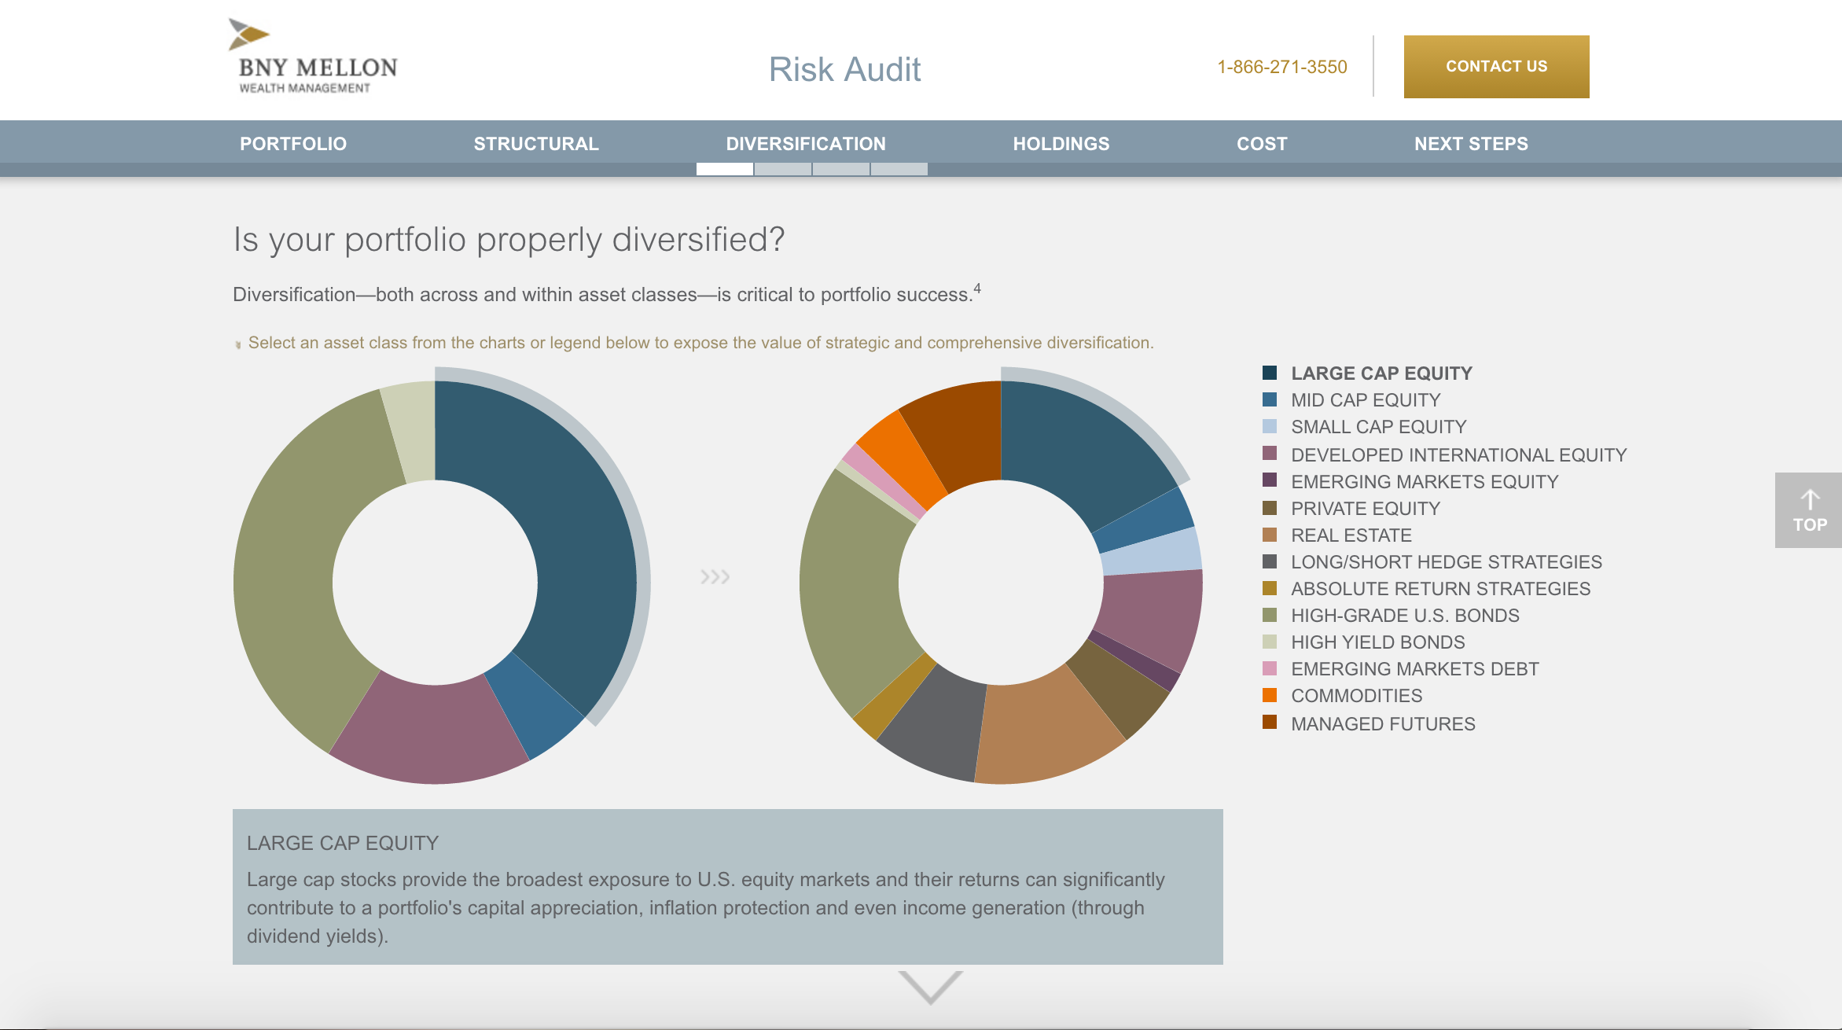
Task: Click the Managed Futures legend swatch
Action: (1269, 723)
